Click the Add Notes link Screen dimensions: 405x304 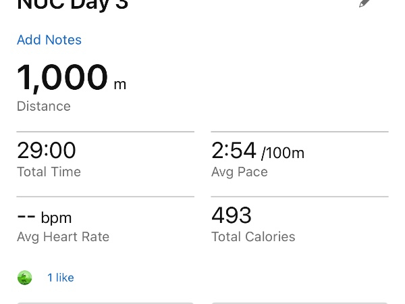[x=49, y=40]
